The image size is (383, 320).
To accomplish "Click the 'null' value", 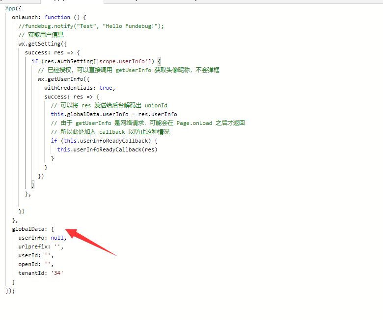I will click(57, 238).
